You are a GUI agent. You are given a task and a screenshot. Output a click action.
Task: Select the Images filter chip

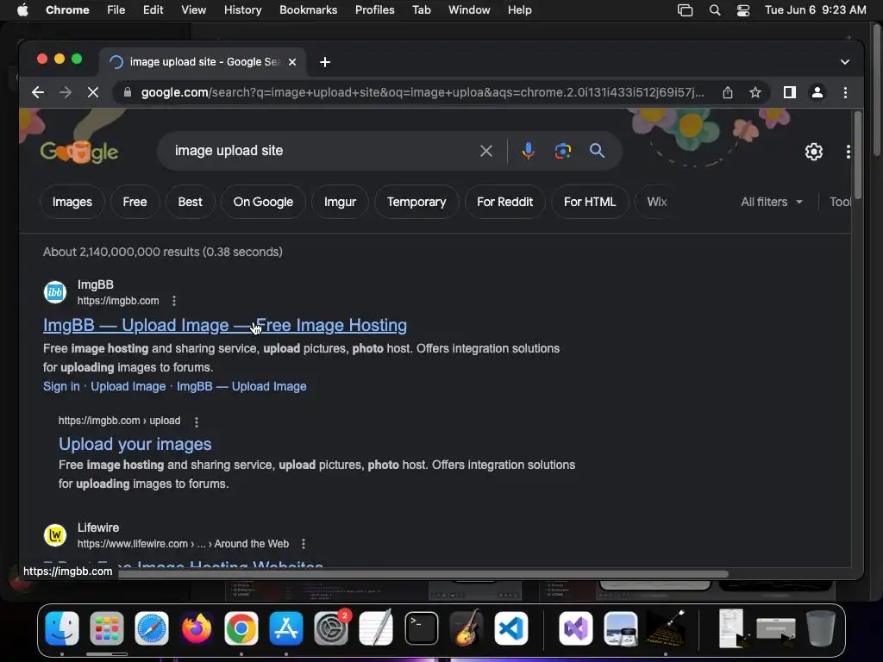click(72, 202)
